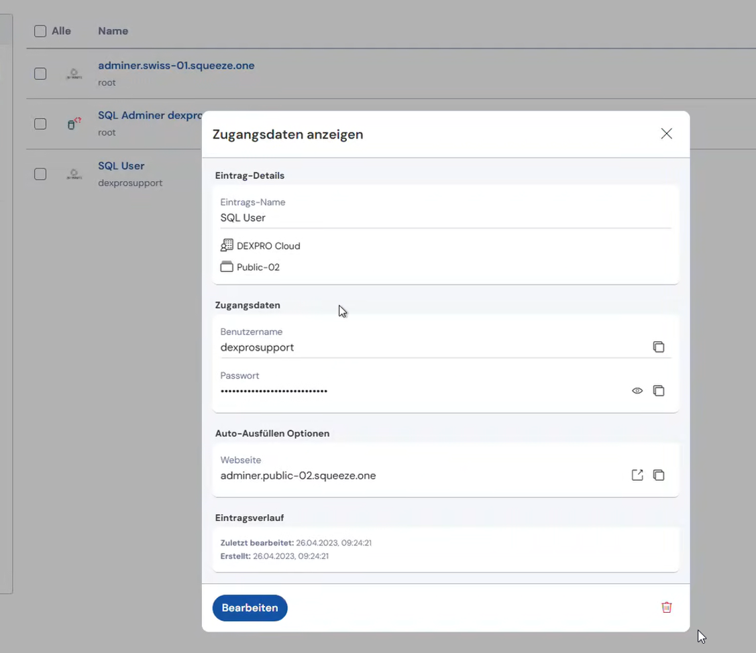Image resolution: width=756 pixels, height=653 pixels.
Task: Toggle checkbox for SQL User entry
Action: pos(40,174)
